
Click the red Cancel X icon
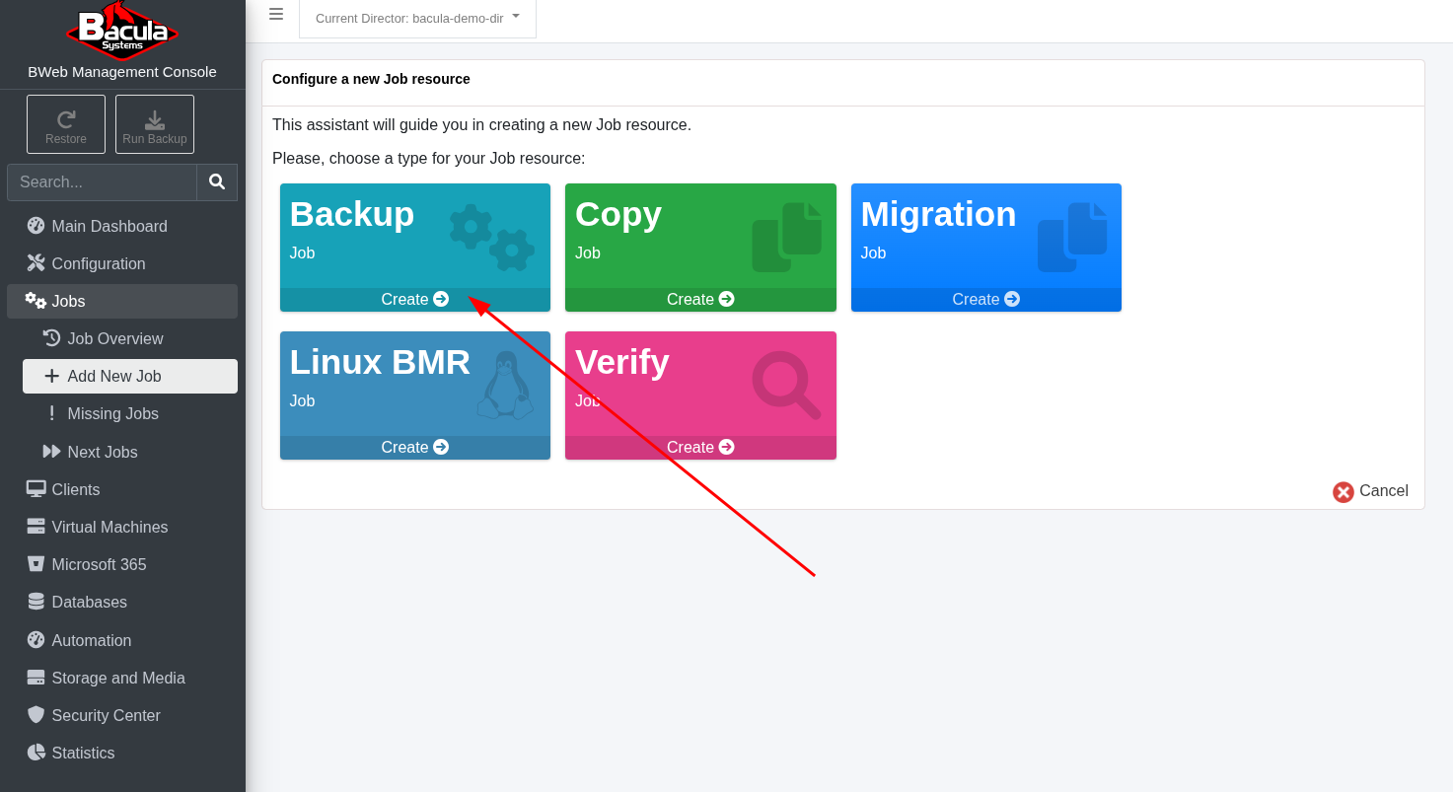[1343, 492]
